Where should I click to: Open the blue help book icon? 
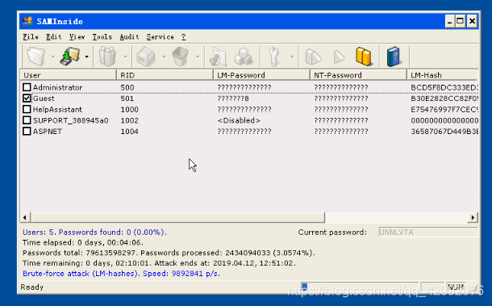394,57
